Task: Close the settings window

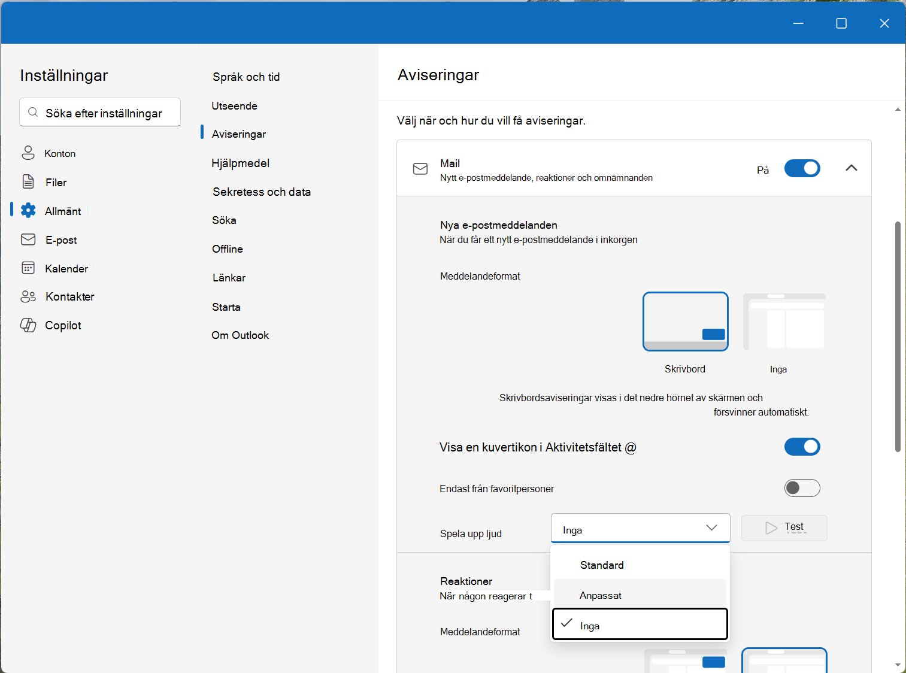Action: (884, 23)
